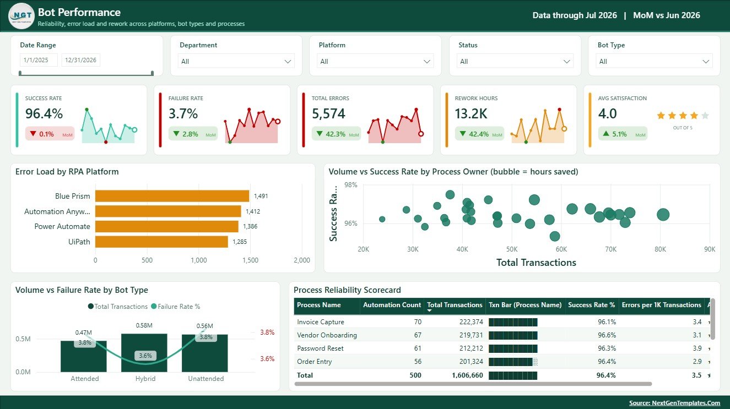The width and height of the screenshot is (730, 409).
Task: Sort by Automation Count column header
Action: pos(392,305)
